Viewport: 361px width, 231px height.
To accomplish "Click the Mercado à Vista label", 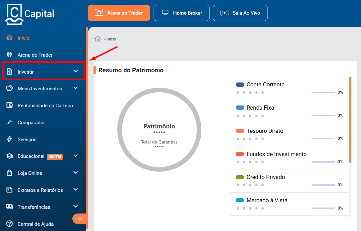I will pyautogui.click(x=267, y=200).
